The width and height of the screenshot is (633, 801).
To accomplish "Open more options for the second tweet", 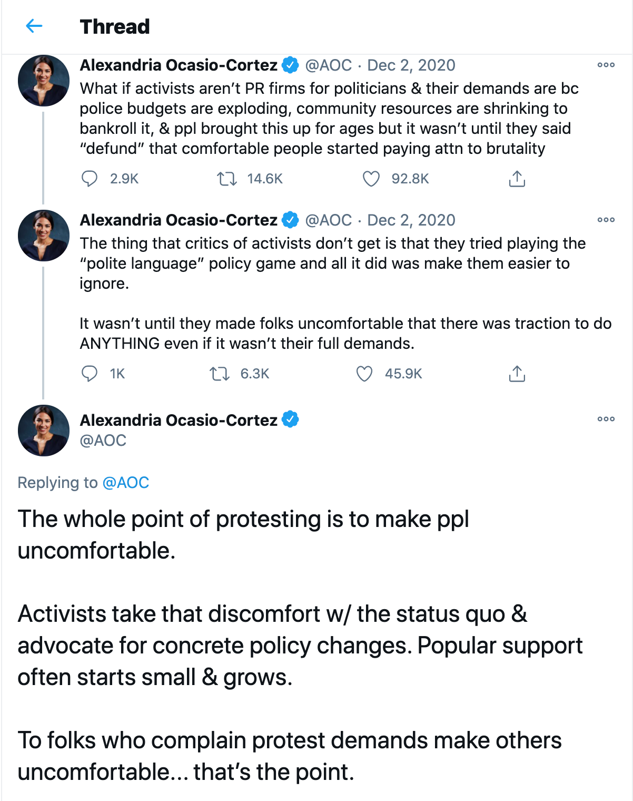I will point(606,220).
